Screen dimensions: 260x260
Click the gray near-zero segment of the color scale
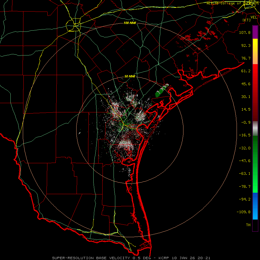click(x=255, y=129)
